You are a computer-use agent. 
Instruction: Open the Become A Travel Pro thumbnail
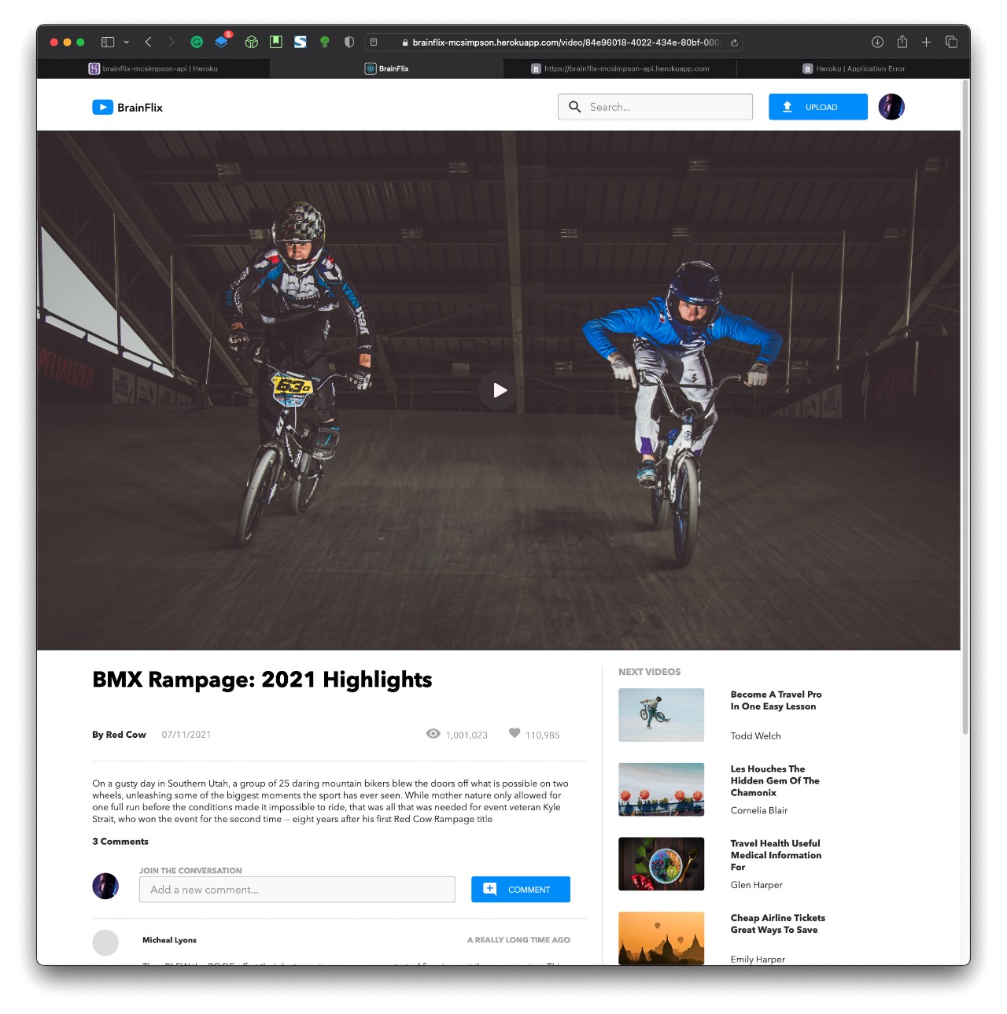pos(661,714)
